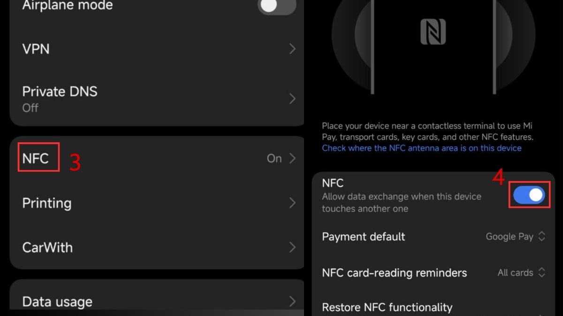This screenshot has width=563, height=316.
Task: Expand the CarWith chevron
Action: click(x=292, y=247)
